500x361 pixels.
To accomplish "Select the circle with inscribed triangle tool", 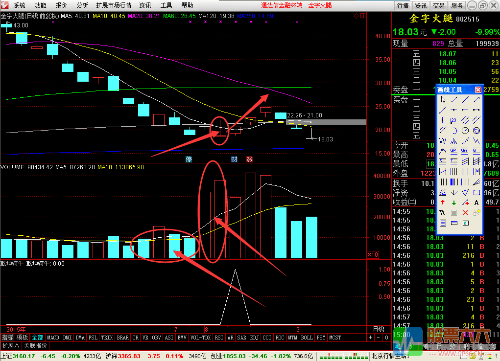I will 476,130.
